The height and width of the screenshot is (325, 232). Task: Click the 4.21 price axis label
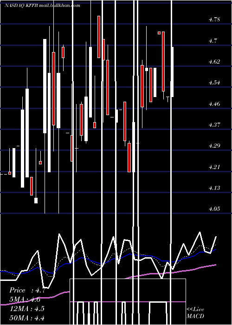coord(214,167)
